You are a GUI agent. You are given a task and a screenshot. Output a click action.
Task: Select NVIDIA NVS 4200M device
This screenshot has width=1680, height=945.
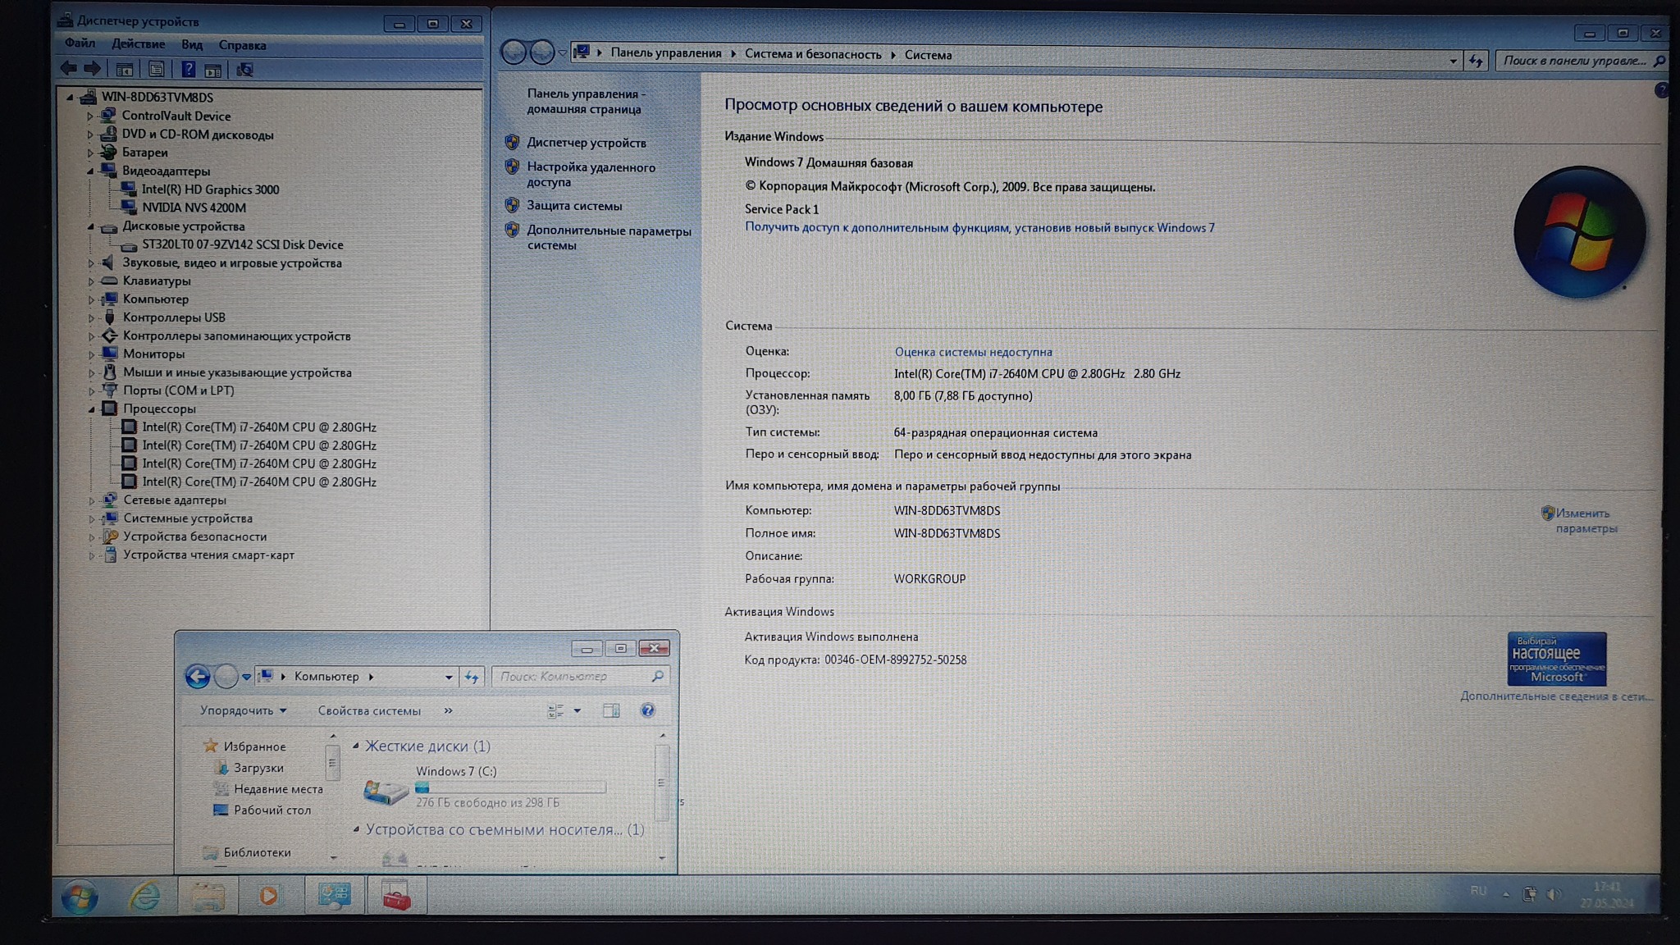click(194, 208)
